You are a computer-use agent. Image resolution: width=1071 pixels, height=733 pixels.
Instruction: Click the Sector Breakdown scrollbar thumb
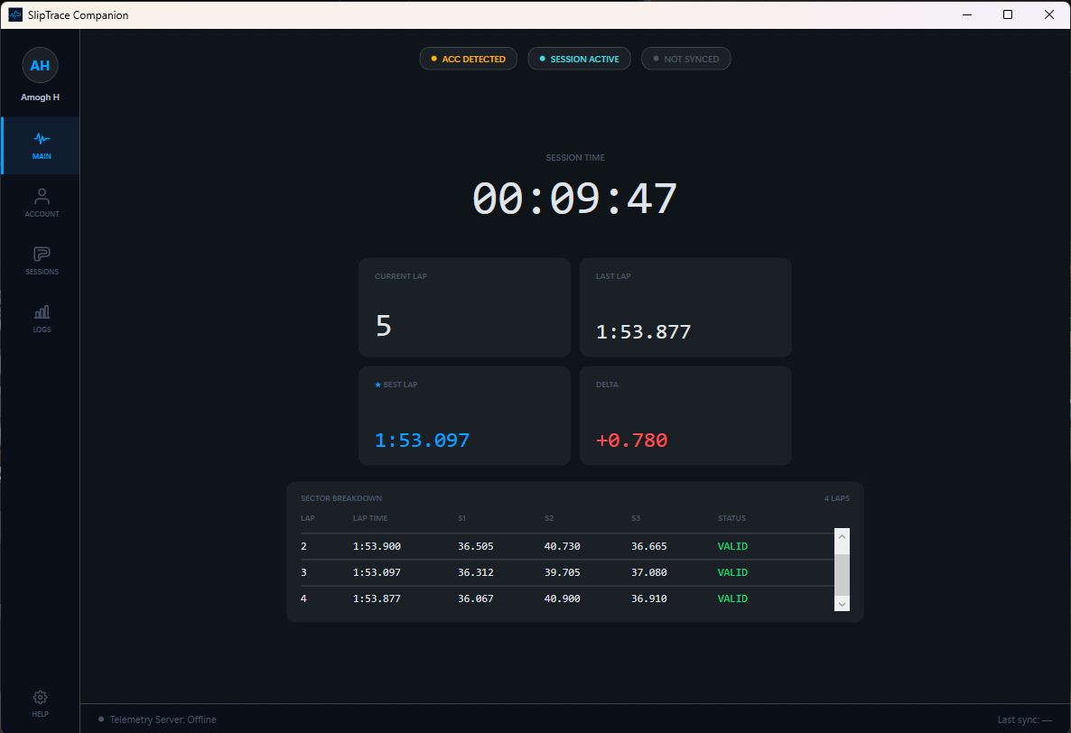pos(843,575)
